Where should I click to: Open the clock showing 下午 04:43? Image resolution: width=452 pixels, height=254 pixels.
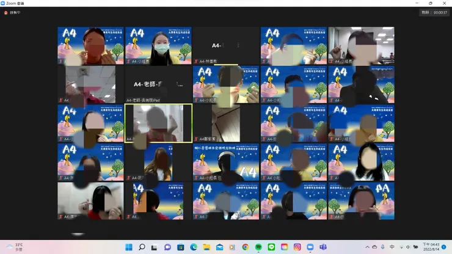pyautogui.click(x=431, y=247)
